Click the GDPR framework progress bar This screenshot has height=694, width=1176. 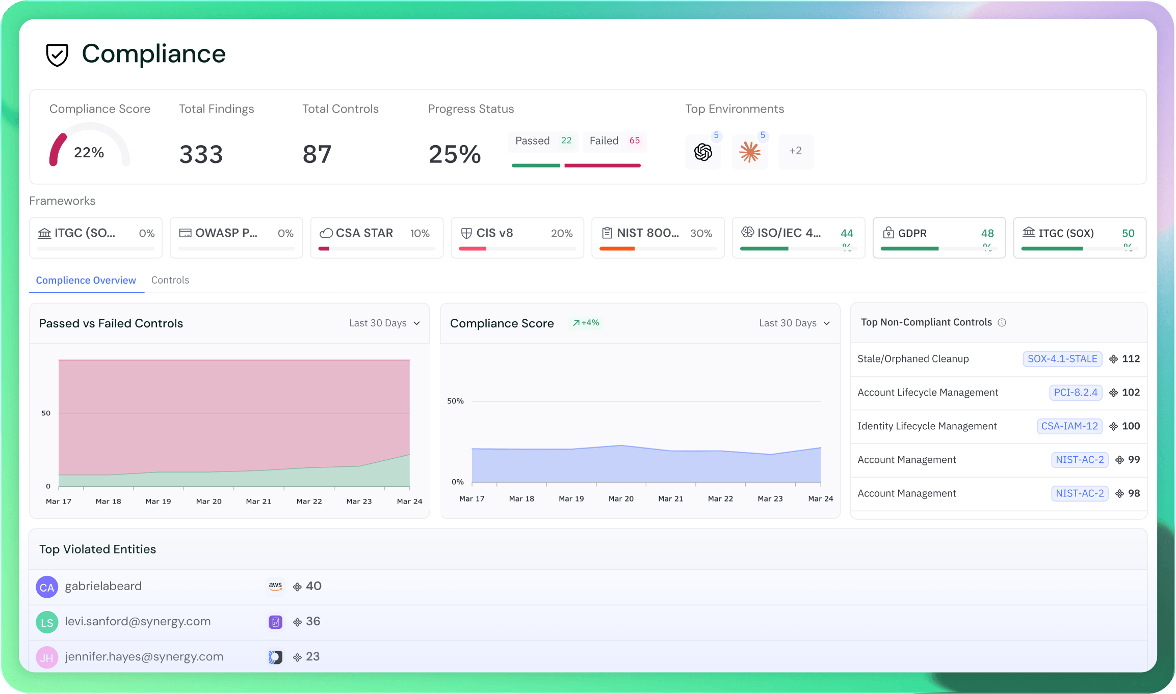point(939,248)
